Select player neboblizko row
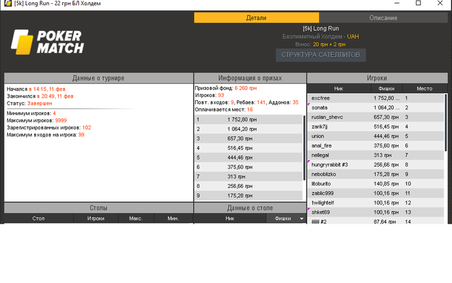This screenshot has height=283, width=452. tap(376, 174)
